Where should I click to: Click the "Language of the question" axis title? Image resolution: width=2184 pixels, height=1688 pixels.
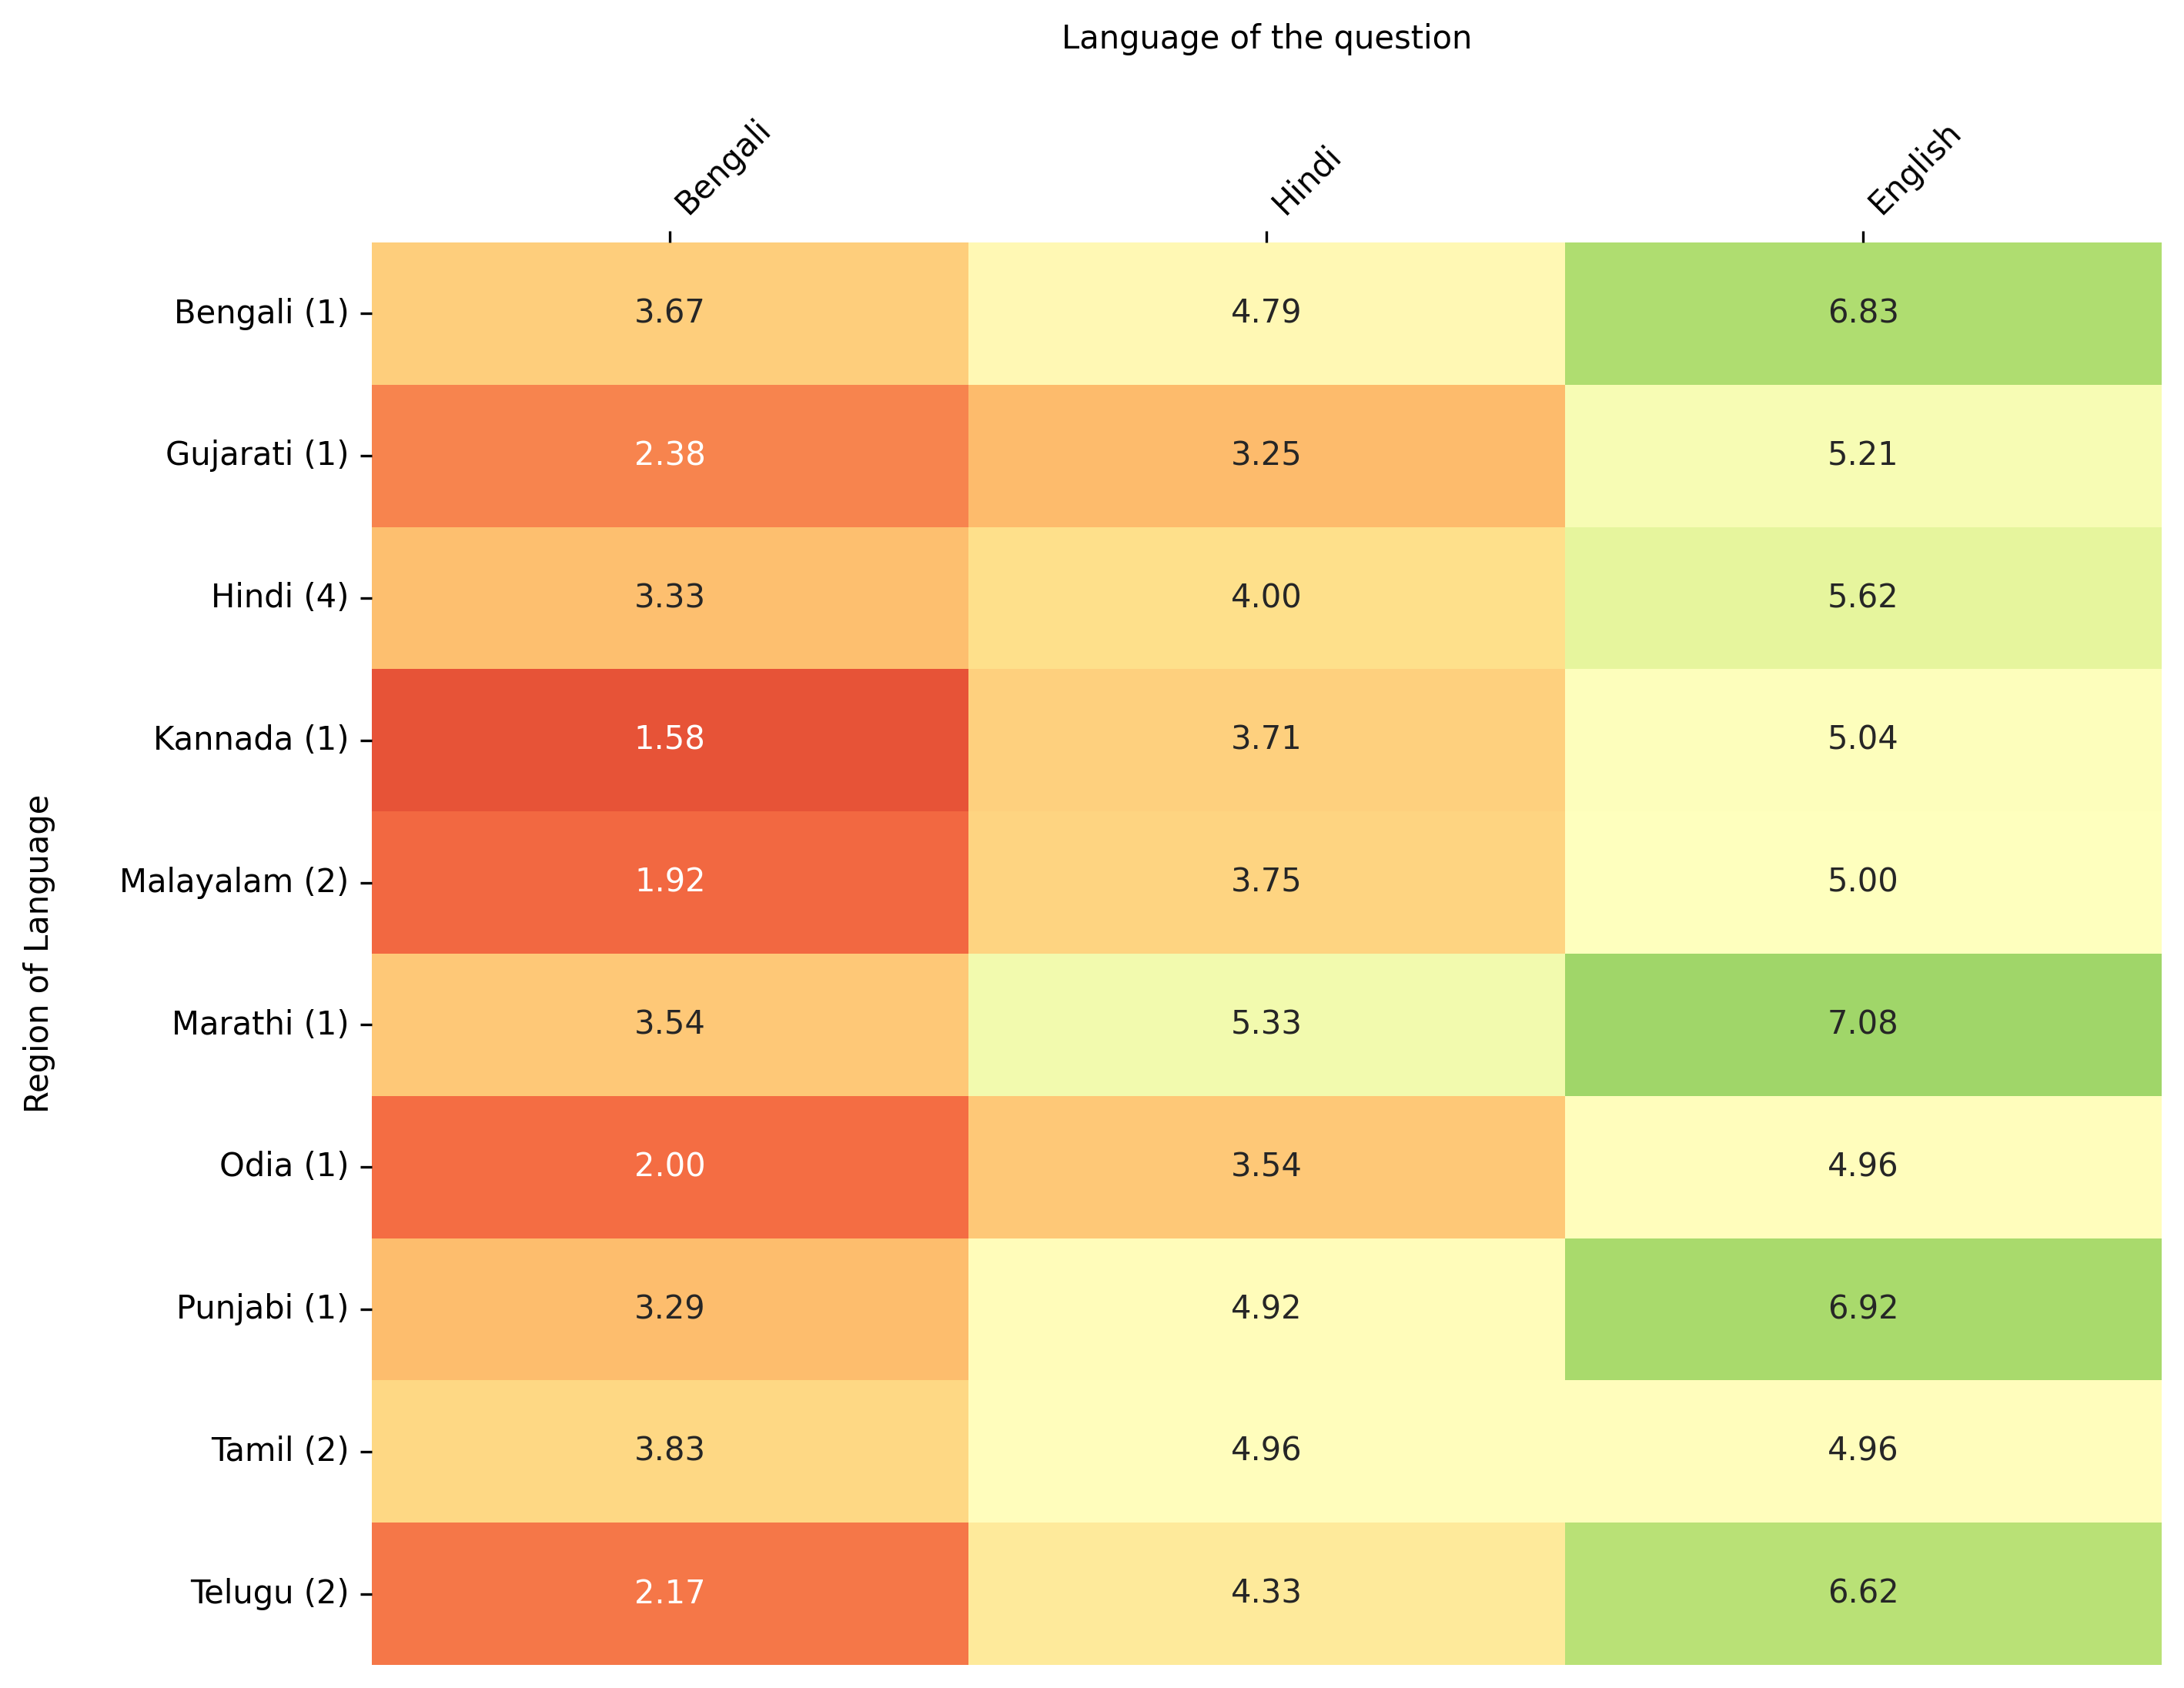point(1266,38)
